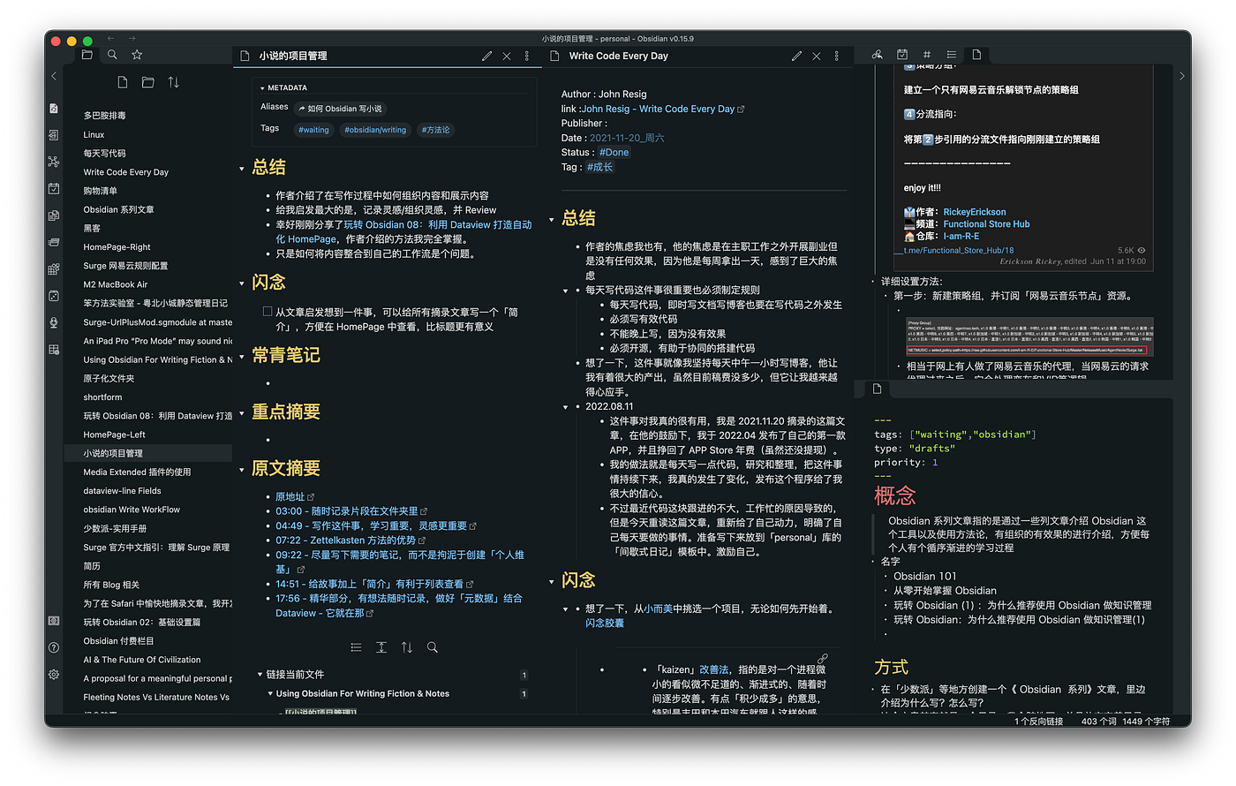Click the #obsidian/writing tag pill

coord(375,130)
